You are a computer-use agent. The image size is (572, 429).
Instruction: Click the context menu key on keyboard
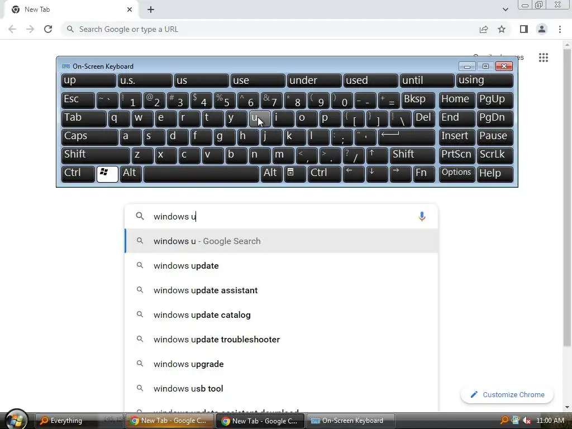(x=295, y=174)
